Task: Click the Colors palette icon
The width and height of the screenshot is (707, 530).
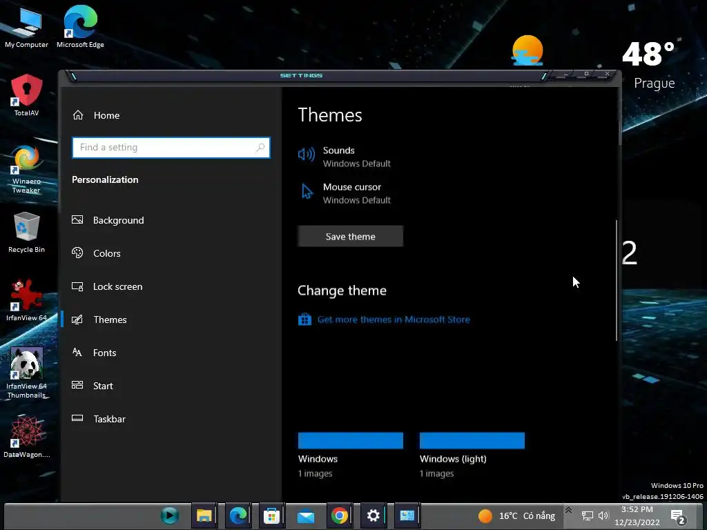Action: [77, 253]
